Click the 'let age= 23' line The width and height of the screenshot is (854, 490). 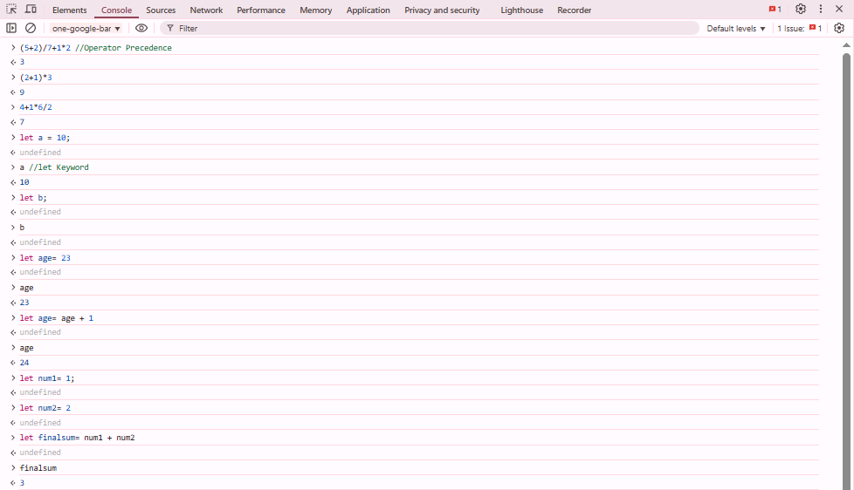[x=45, y=258]
